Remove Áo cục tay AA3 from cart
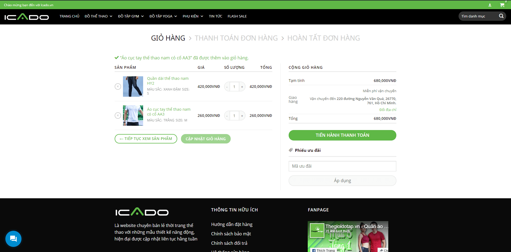The width and height of the screenshot is (511, 252). pyautogui.click(x=118, y=116)
